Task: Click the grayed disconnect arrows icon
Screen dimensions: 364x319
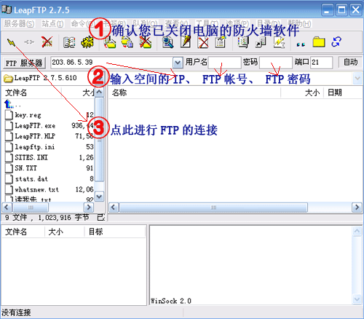Action: pyautogui.click(x=29, y=42)
